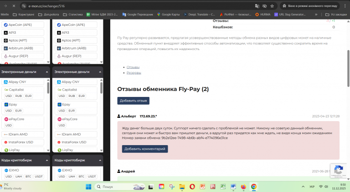Open the Google Переводчик bookmark
Screen dimensions: 350x192
click(138, 15)
